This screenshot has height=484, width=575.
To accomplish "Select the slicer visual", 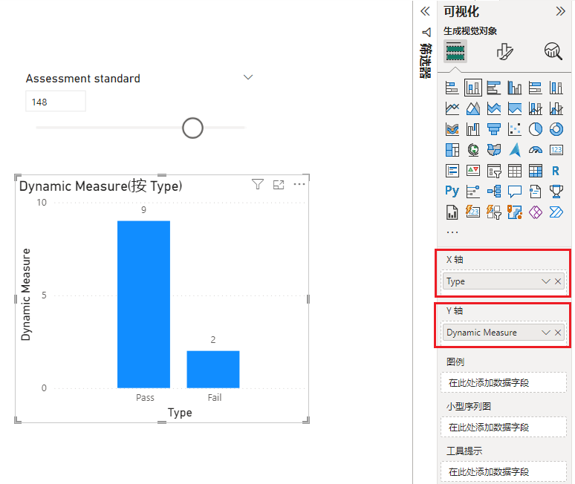I will [494, 171].
